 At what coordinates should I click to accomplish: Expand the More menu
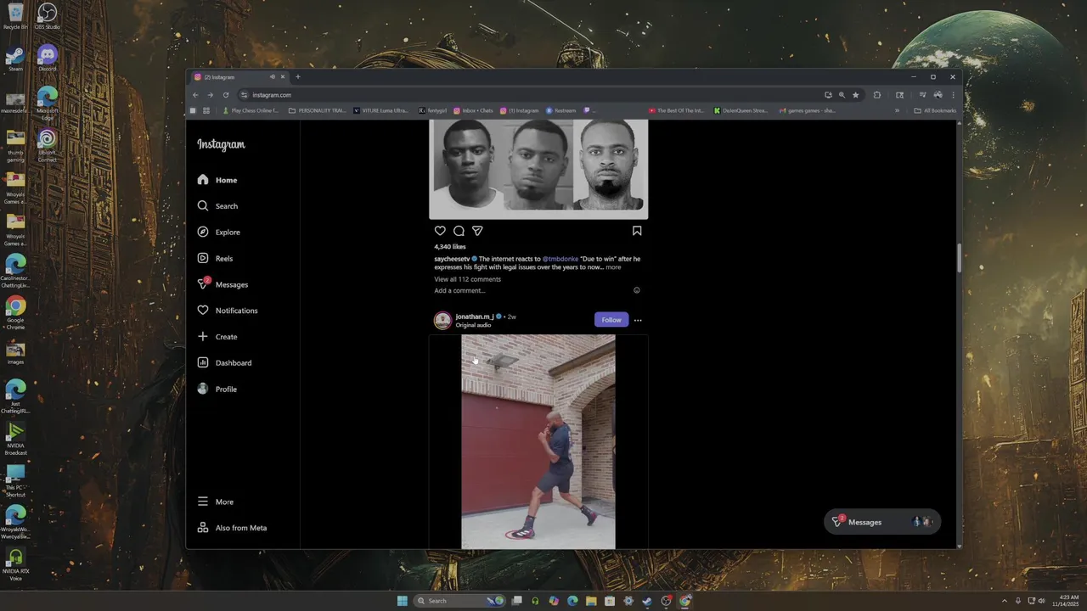tap(215, 502)
